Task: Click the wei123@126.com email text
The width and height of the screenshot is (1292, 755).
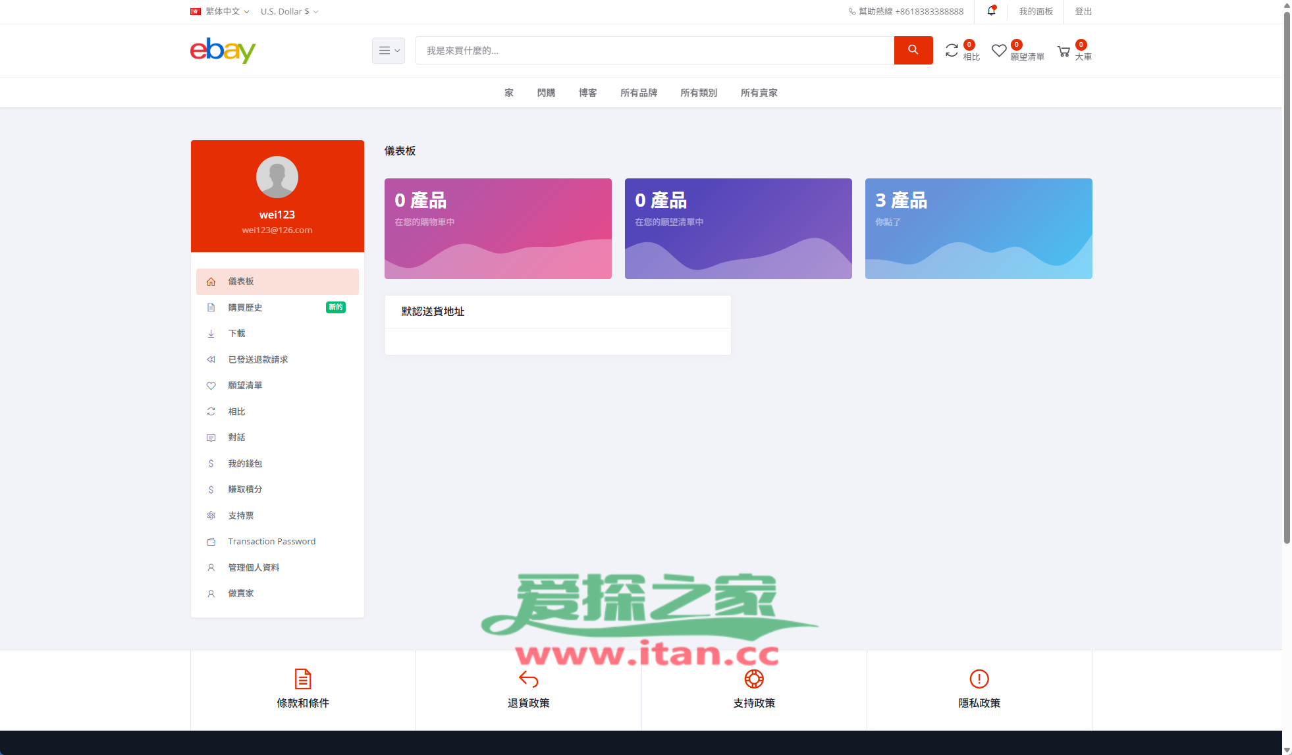Action: click(x=277, y=230)
